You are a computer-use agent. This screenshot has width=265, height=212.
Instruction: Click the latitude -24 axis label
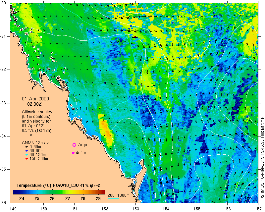pos(3,136)
